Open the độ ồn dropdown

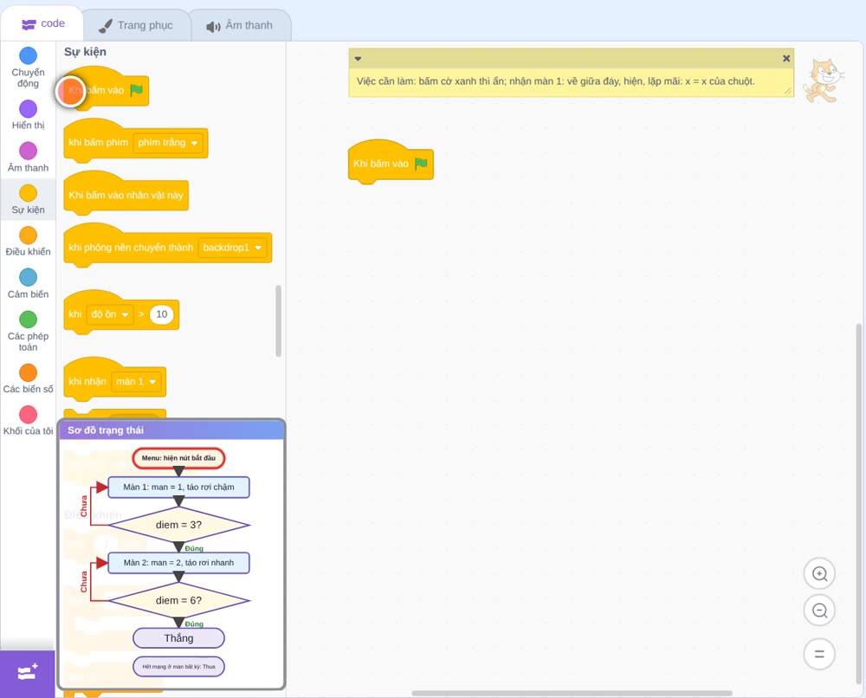pos(110,314)
